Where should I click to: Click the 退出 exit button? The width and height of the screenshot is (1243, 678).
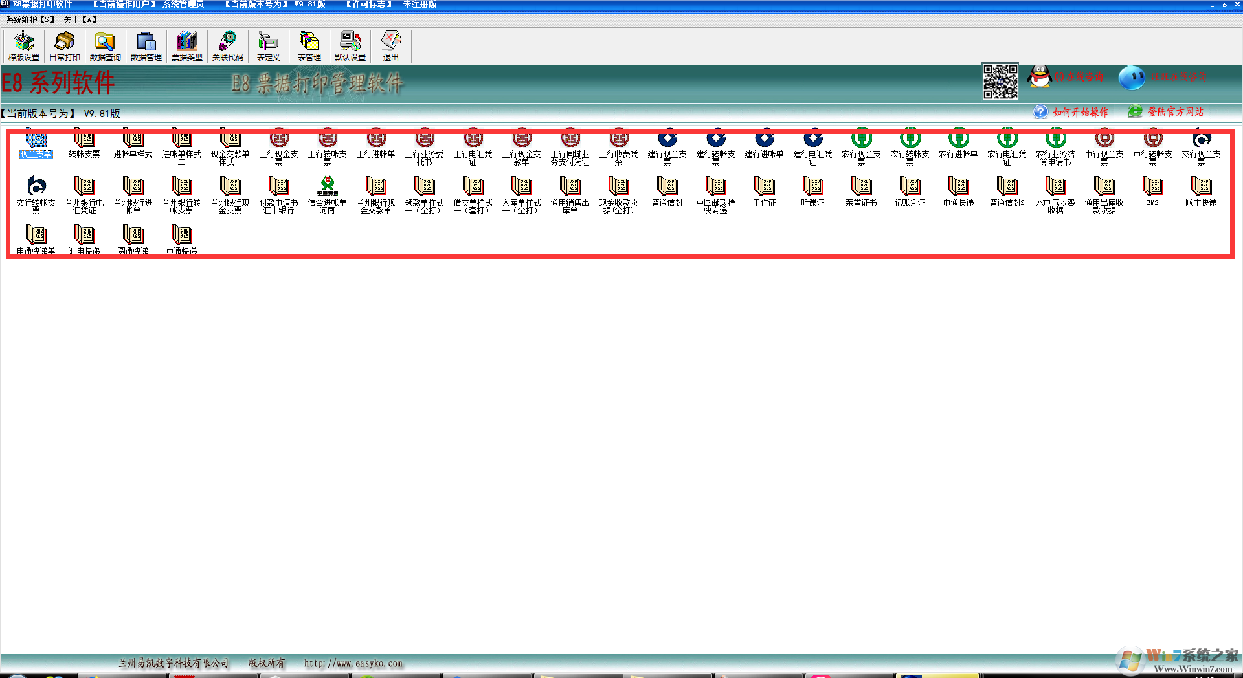pos(391,46)
